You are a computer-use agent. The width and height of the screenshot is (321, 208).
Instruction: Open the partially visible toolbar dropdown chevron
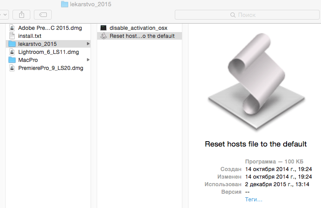click(4, 15)
